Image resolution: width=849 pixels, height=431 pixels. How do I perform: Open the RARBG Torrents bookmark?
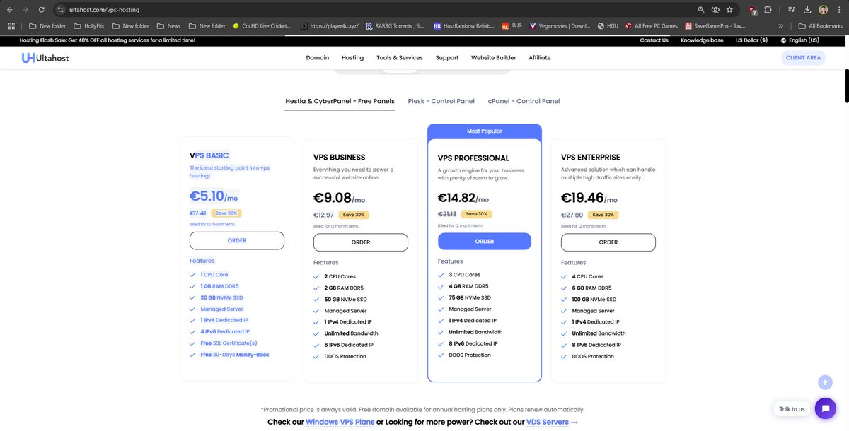tap(395, 25)
